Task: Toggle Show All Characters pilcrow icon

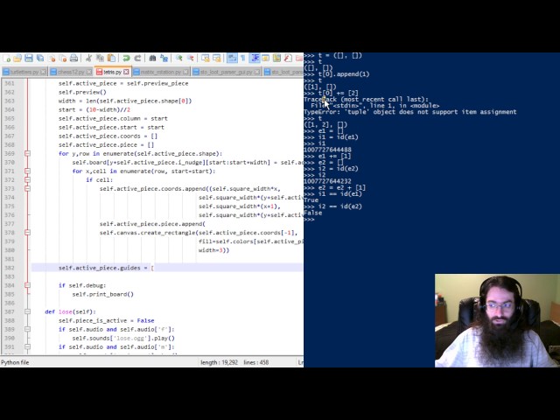Action: (x=243, y=59)
